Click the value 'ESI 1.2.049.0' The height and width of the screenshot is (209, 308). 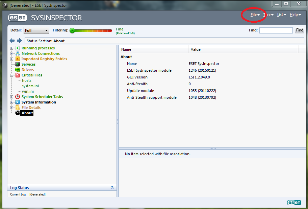pos(199,77)
